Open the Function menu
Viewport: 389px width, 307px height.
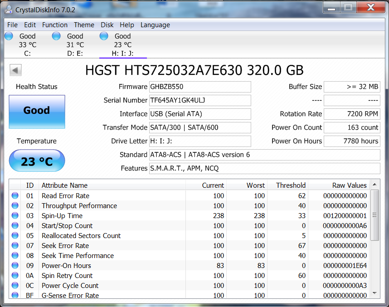[x=55, y=25]
